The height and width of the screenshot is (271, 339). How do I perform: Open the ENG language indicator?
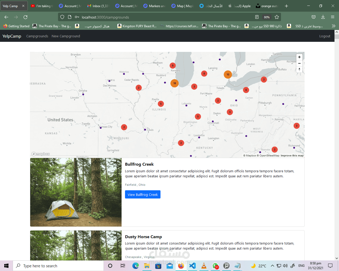tap(301, 266)
